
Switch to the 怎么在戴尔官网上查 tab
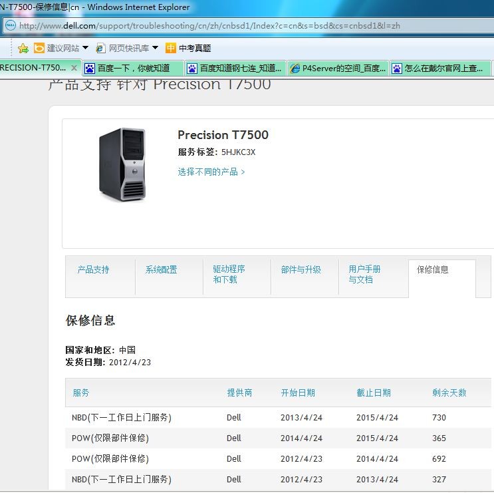tap(440, 68)
